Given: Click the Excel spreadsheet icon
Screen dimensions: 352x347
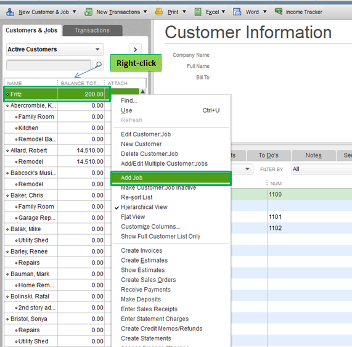Looking at the screenshot, I should click(x=198, y=12).
